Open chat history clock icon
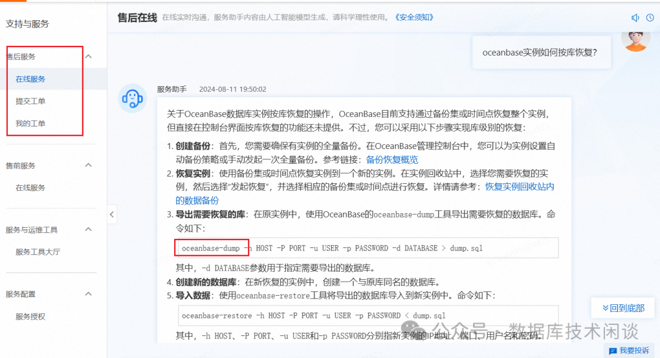 [x=650, y=18]
